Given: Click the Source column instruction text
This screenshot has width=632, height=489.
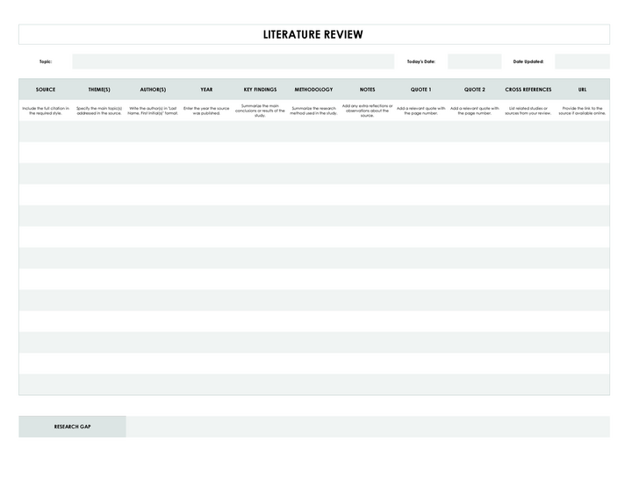Looking at the screenshot, I should 46,111.
